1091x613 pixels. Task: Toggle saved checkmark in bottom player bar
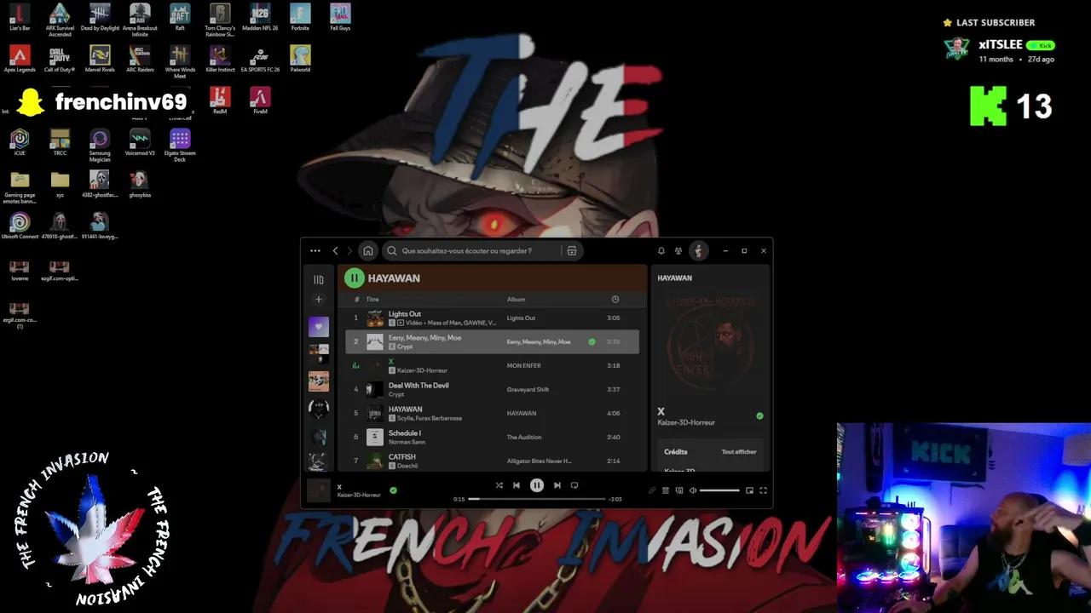pyautogui.click(x=393, y=490)
